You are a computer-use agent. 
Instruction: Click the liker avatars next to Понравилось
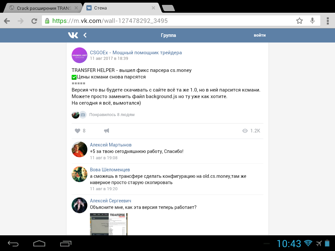click(x=79, y=115)
